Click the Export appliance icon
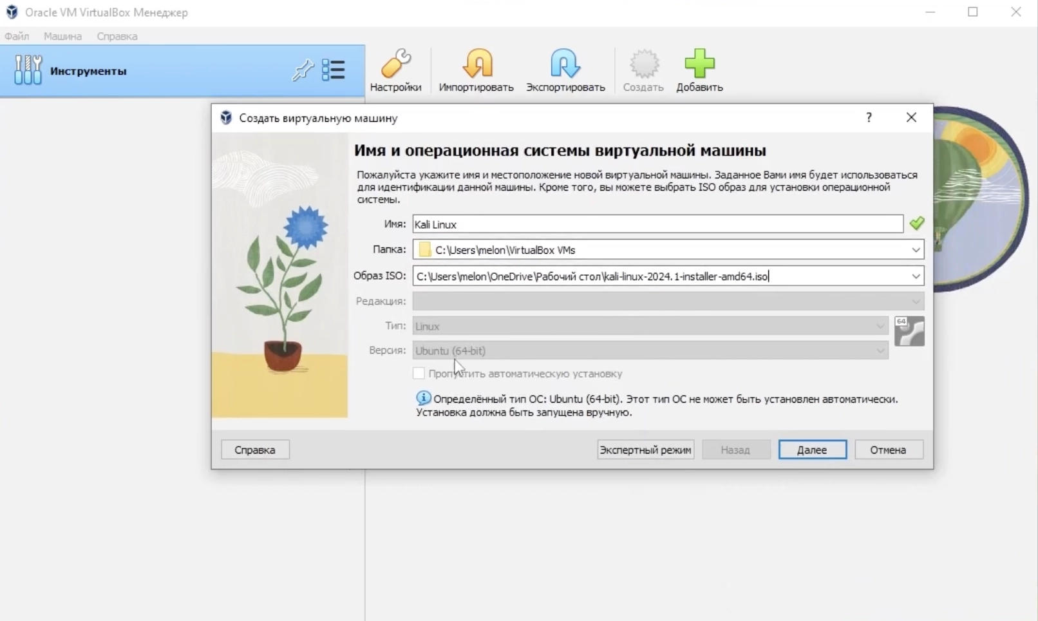The width and height of the screenshot is (1038, 621). tap(564, 69)
